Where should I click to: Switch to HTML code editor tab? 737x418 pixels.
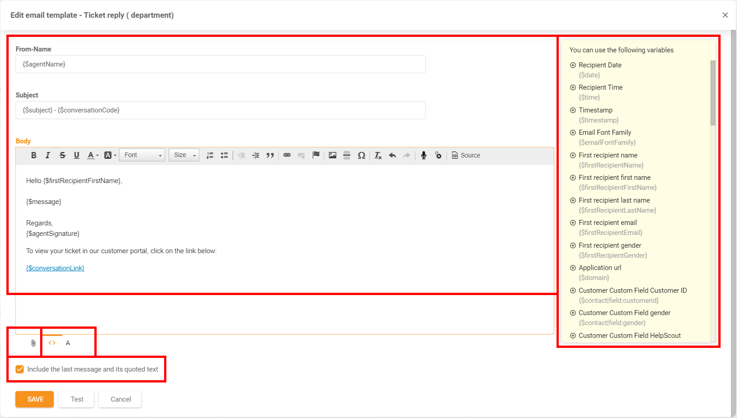[x=52, y=343]
